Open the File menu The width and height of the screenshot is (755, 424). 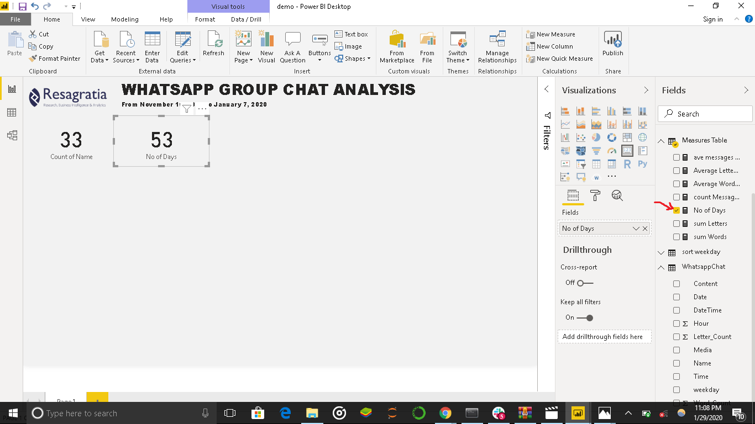click(15, 19)
